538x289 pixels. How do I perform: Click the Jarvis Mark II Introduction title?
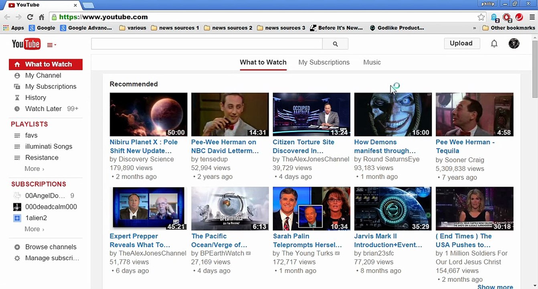point(388,240)
